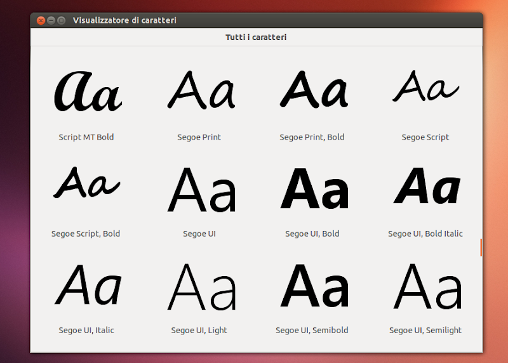The height and width of the screenshot is (363, 508).
Task: Open the Segoe UI, Bold font preview
Action: click(314, 188)
